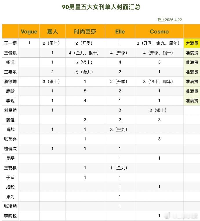Select the 檀健次 row name
Screen dimensions: 200x221
click(x=10, y=149)
